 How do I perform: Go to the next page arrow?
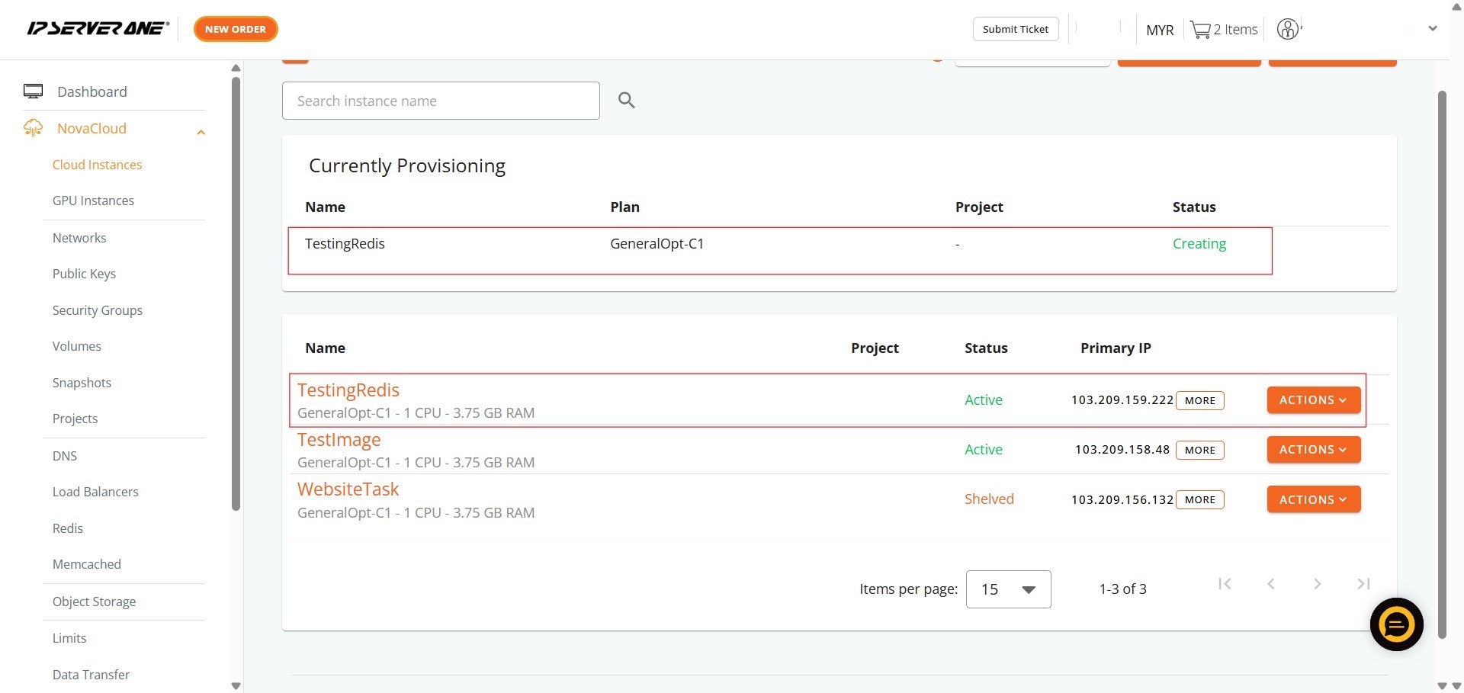click(1317, 584)
